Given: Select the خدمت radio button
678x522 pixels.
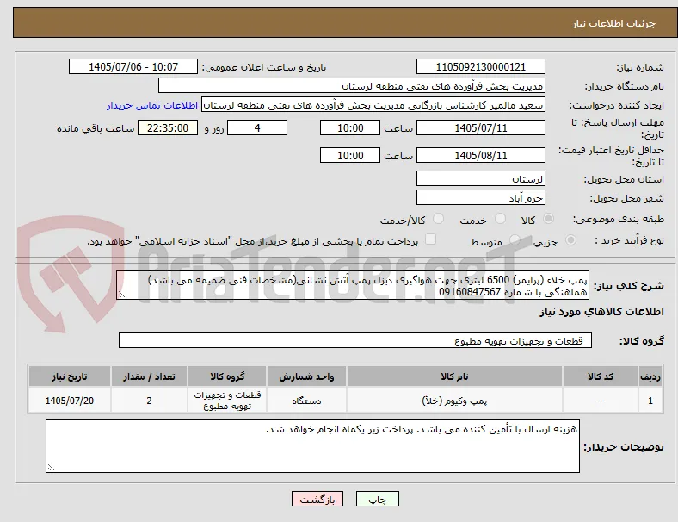Looking at the screenshot, I should point(500,219).
